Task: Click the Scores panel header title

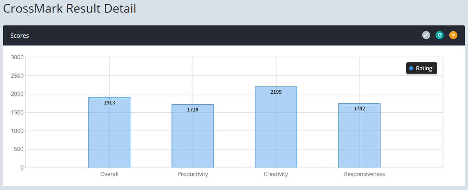Action: (19, 36)
